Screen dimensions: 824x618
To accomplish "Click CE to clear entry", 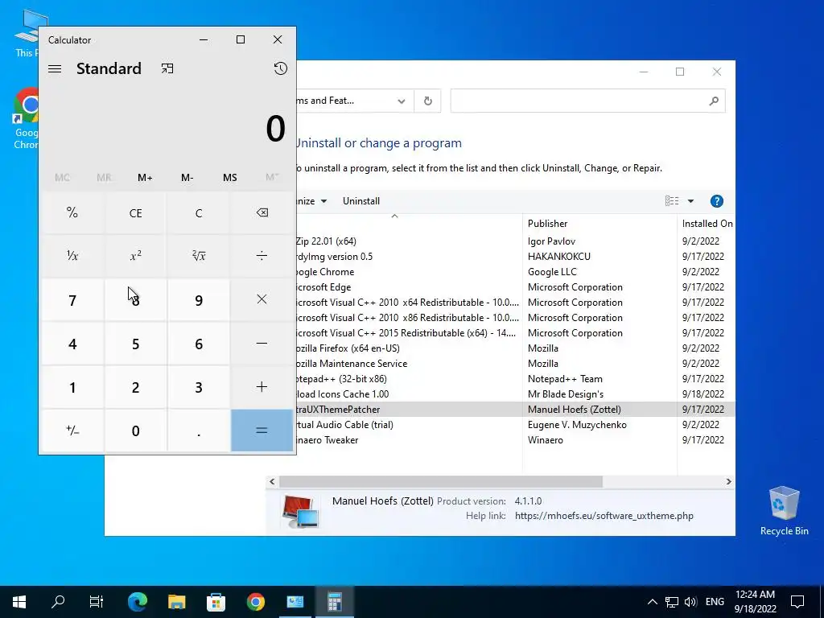I will tap(135, 212).
